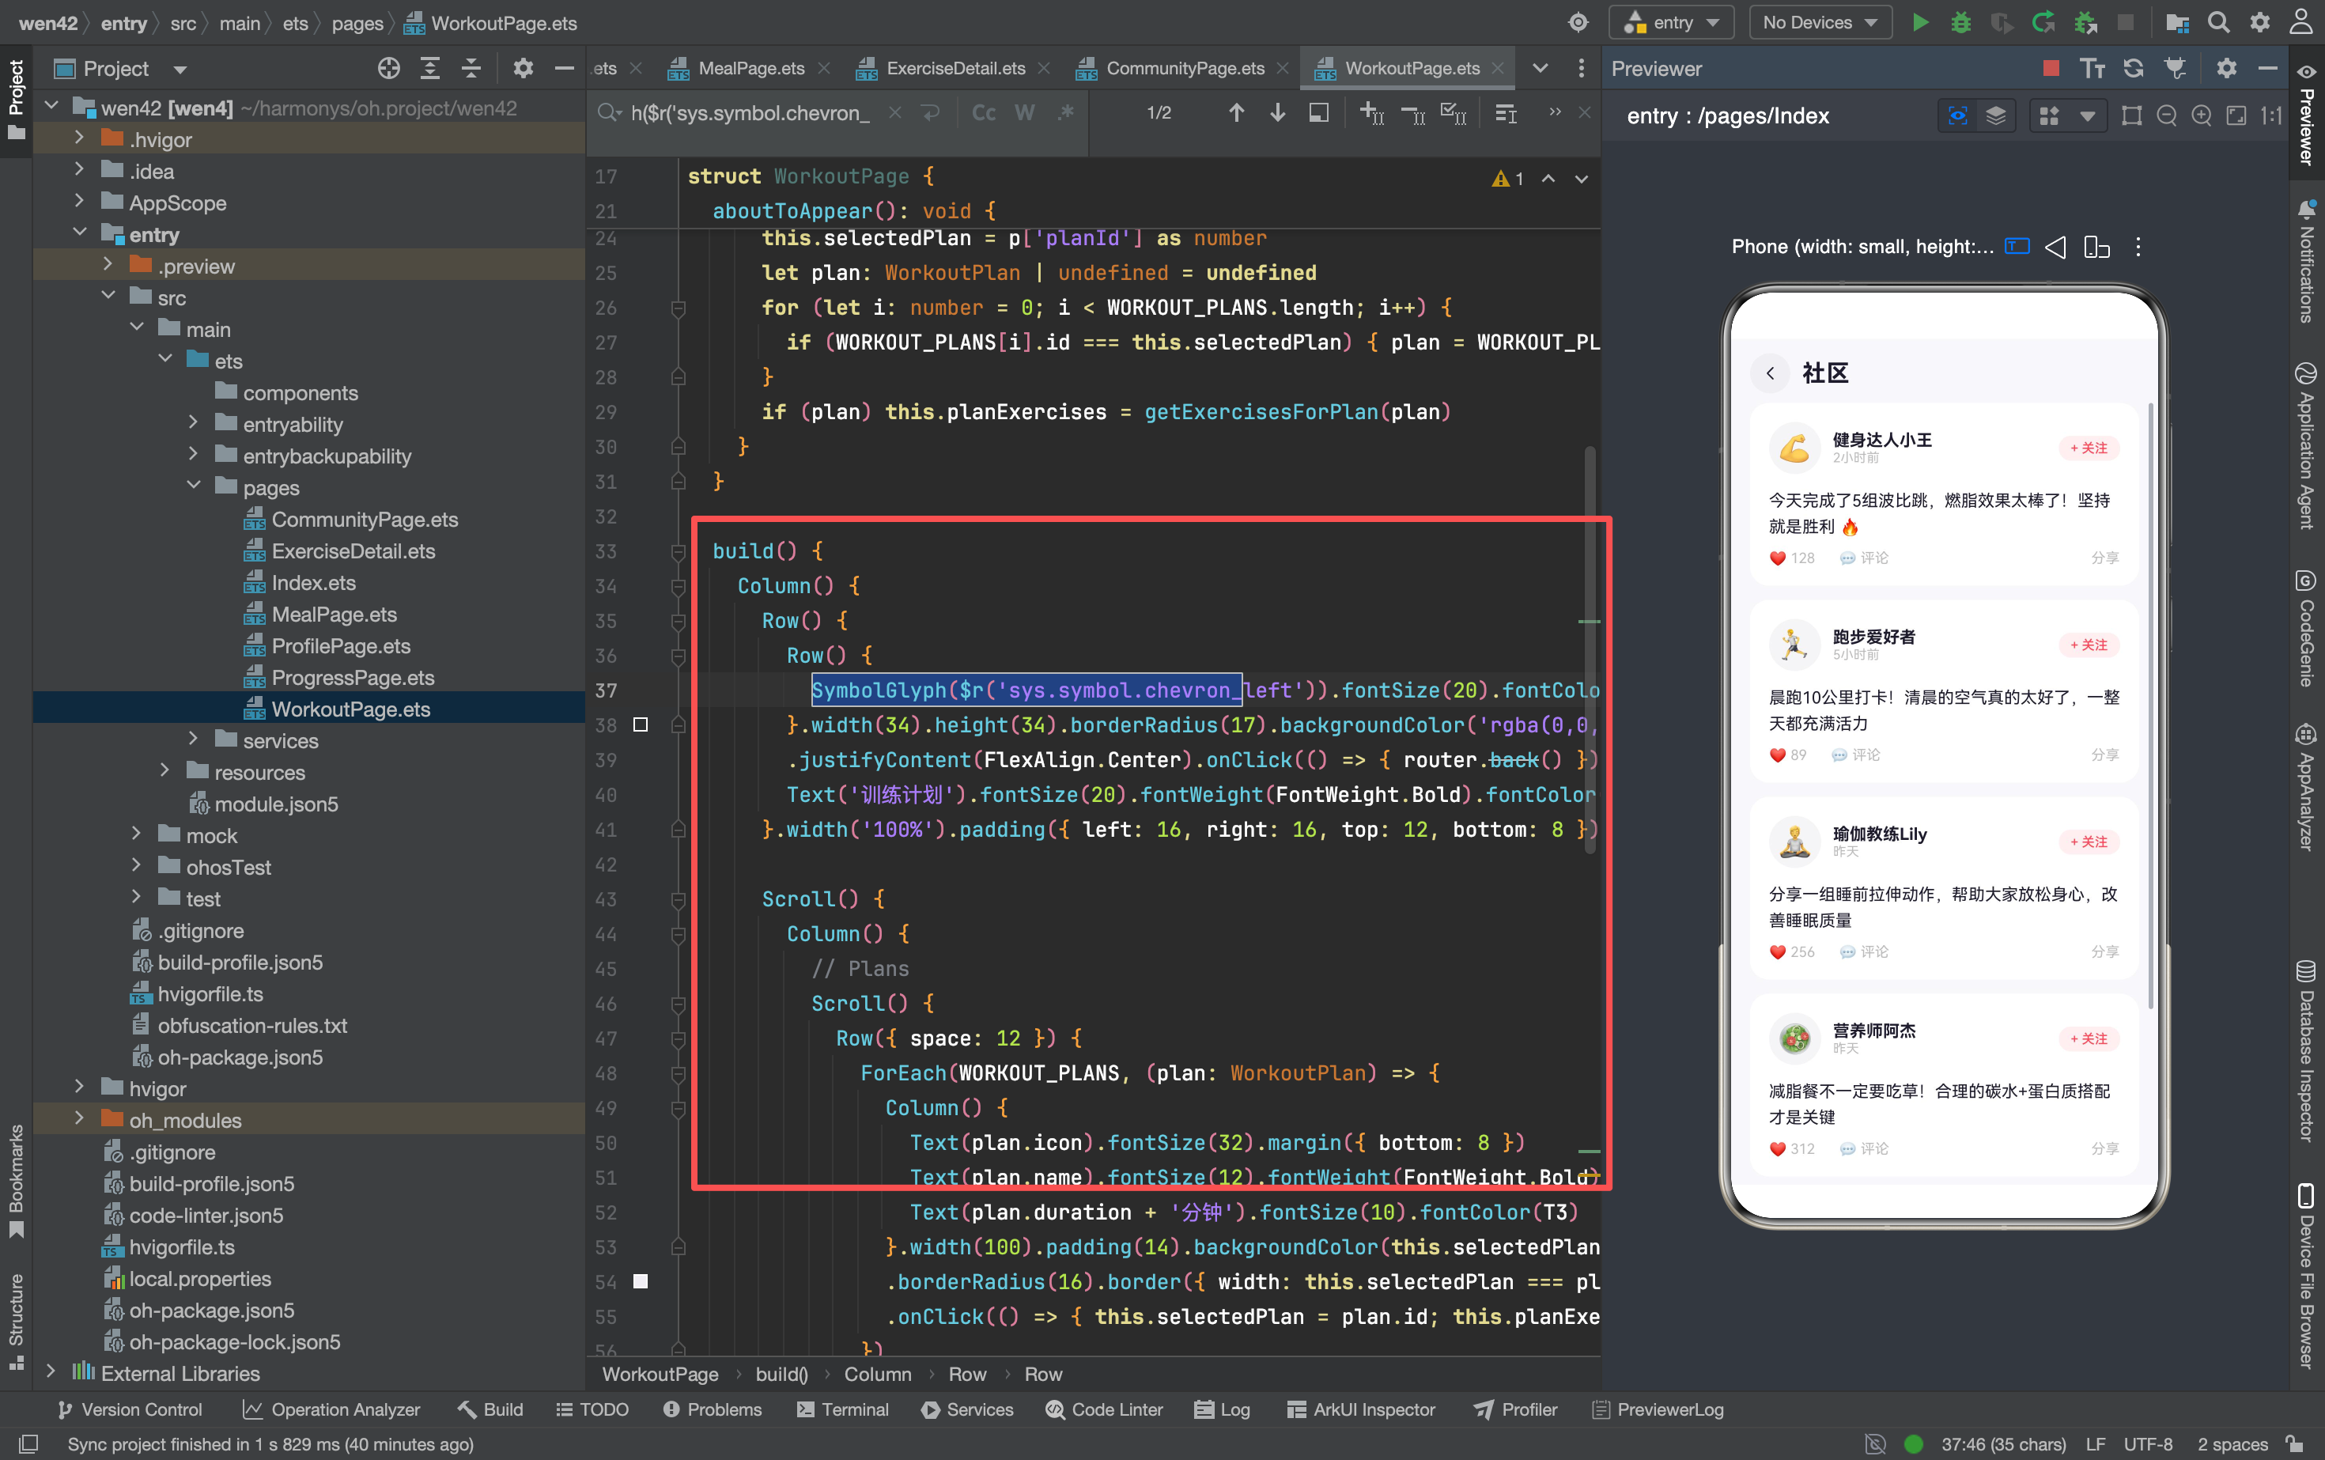Open Previewer plug-in icon
Image resolution: width=2325 pixels, height=1460 pixels.
click(x=2175, y=69)
